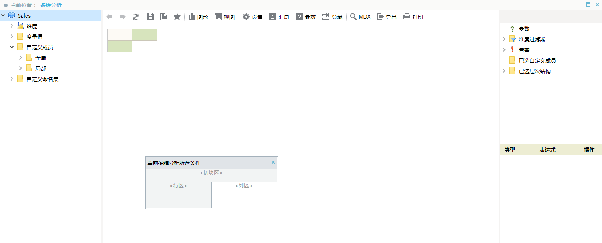
Task: Open the 图形 chart option
Action: (198, 17)
